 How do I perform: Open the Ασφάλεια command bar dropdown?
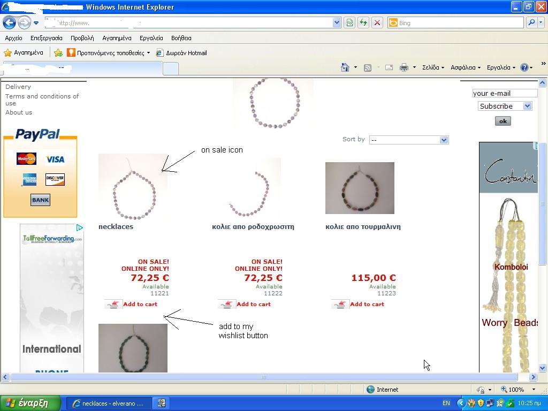[466, 67]
